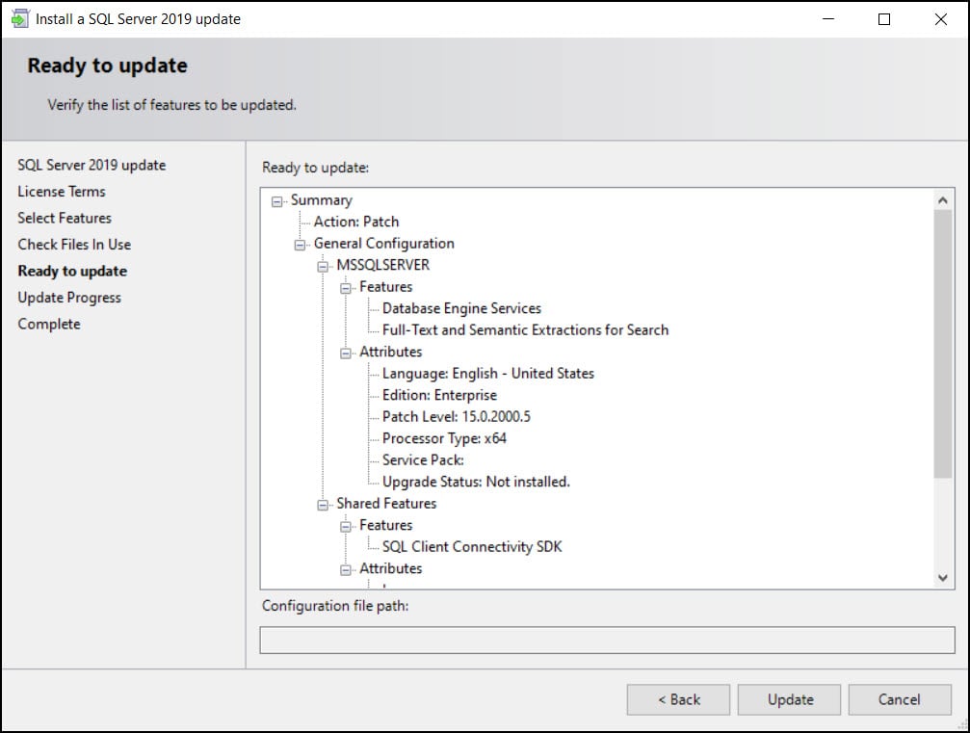The height and width of the screenshot is (733, 970).
Task: Select 'Language: English - United States' row
Action: [x=488, y=374]
